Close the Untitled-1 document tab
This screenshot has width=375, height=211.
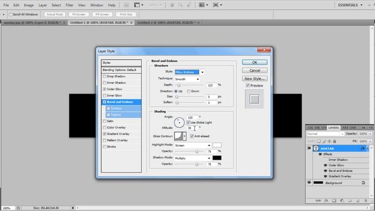[131, 22]
